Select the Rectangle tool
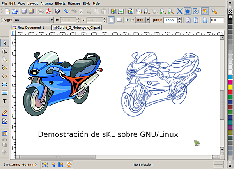Screen dimensions: 234x169 coord(4,93)
